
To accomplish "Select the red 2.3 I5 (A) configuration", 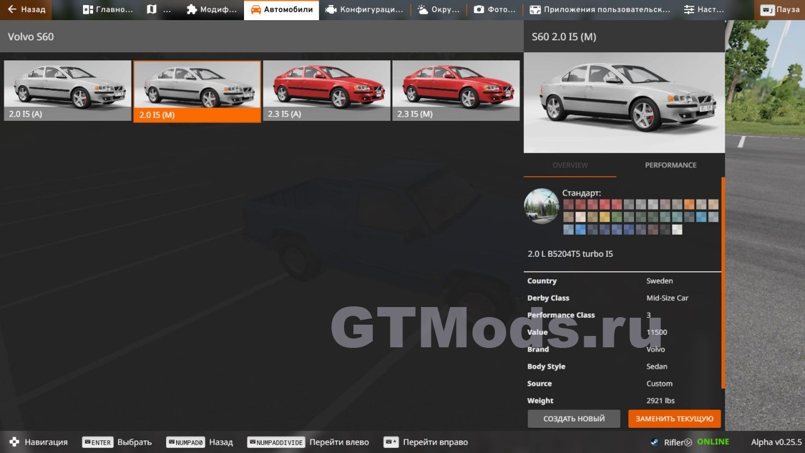I will pyautogui.click(x=326, y=91).
